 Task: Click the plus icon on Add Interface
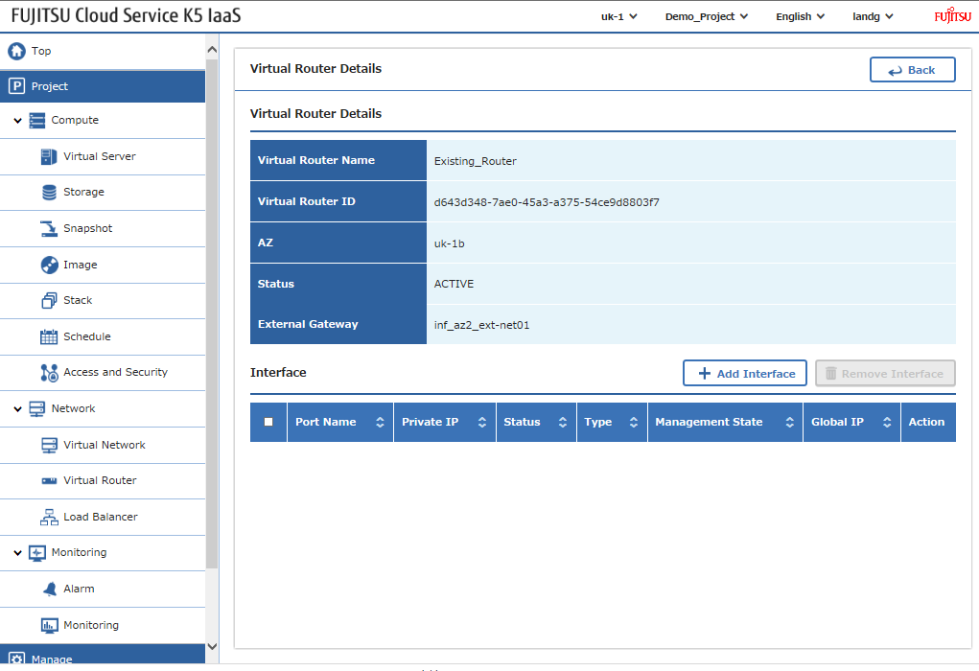click(x=704, y=373)
